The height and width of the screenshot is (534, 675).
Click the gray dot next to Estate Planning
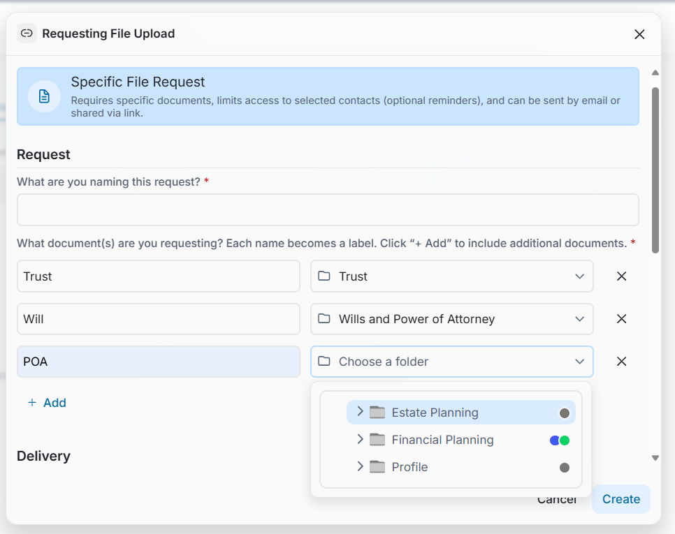[565, 413]
